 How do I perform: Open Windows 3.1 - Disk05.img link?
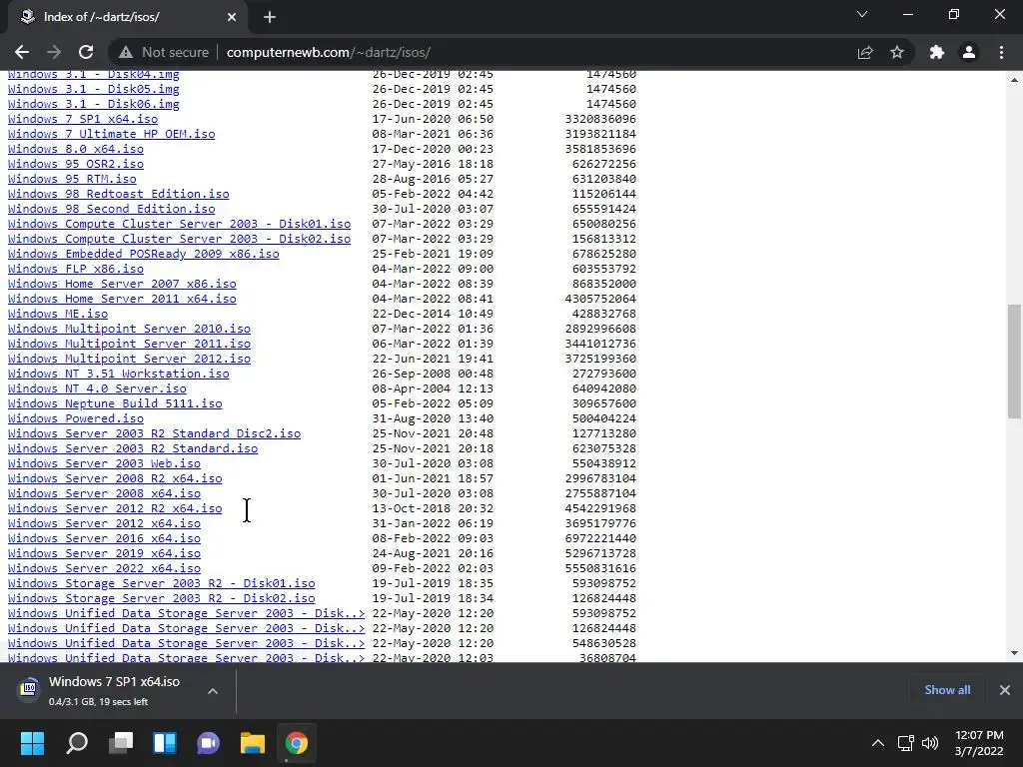[x=93, y=89]
